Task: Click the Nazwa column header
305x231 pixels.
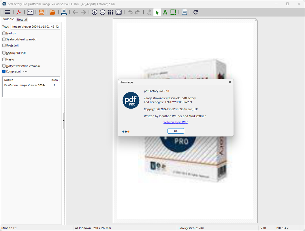Action: pos(25,80)
